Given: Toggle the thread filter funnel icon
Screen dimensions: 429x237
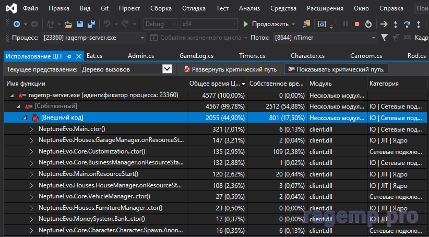Looking at the screenshot, I should tap(385, 38).
